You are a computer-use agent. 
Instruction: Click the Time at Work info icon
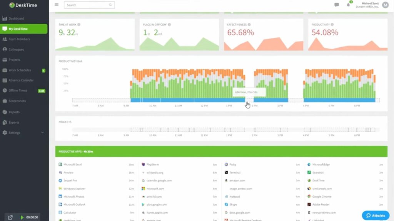pyautogui.click(x=79, y=25)
